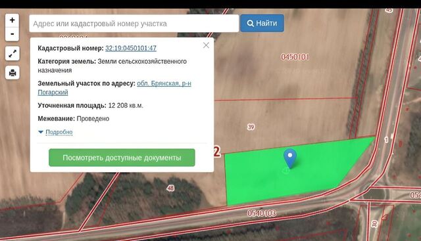Zoom in with the plus button

[12, 20]
